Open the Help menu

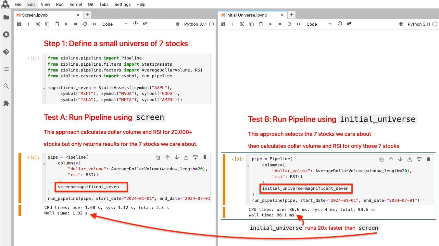pyautogui.click(x=141, y=5)
